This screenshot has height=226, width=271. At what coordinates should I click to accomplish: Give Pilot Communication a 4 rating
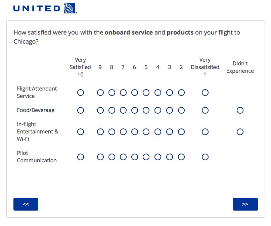click(x=157, y=157)
